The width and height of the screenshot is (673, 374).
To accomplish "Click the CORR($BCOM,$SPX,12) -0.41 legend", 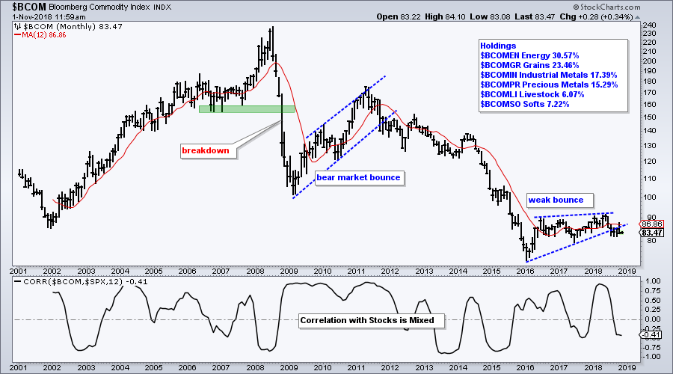I will pyautogui.click(x=85, y=282).
